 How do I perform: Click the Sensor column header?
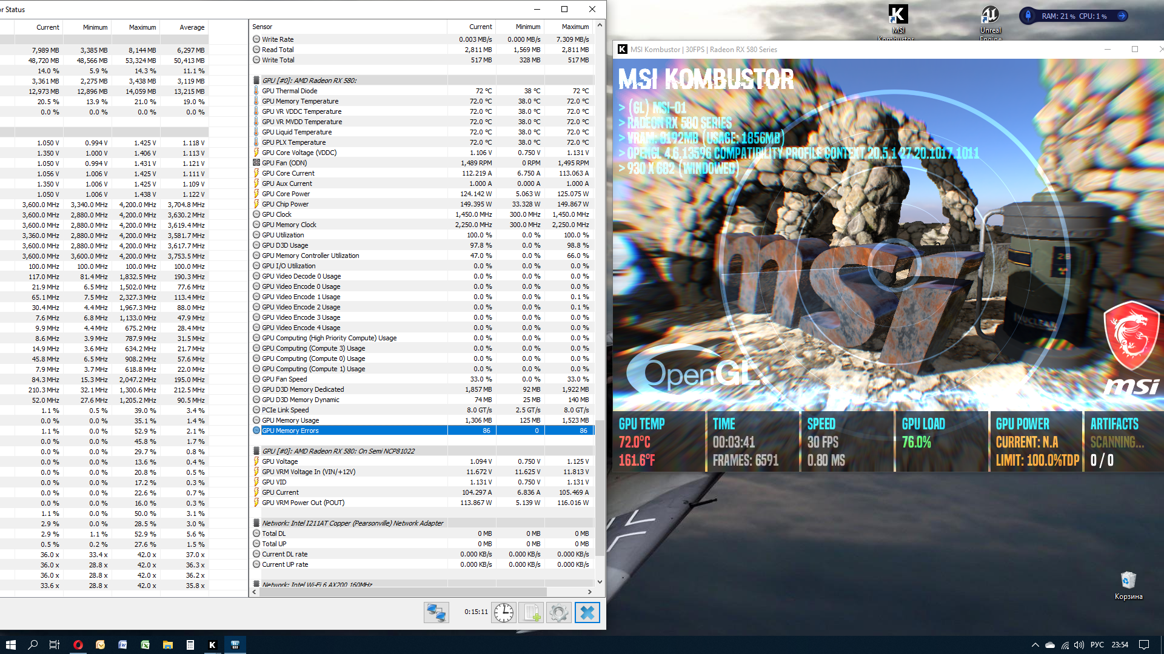263,27
